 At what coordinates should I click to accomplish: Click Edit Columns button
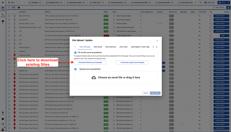tap(219, 8)
